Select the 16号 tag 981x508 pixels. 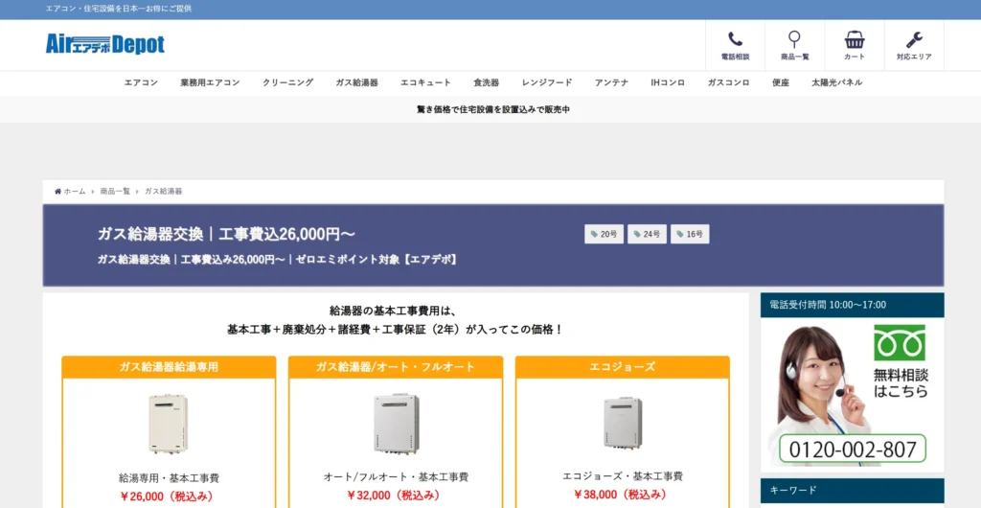(690, 234)
